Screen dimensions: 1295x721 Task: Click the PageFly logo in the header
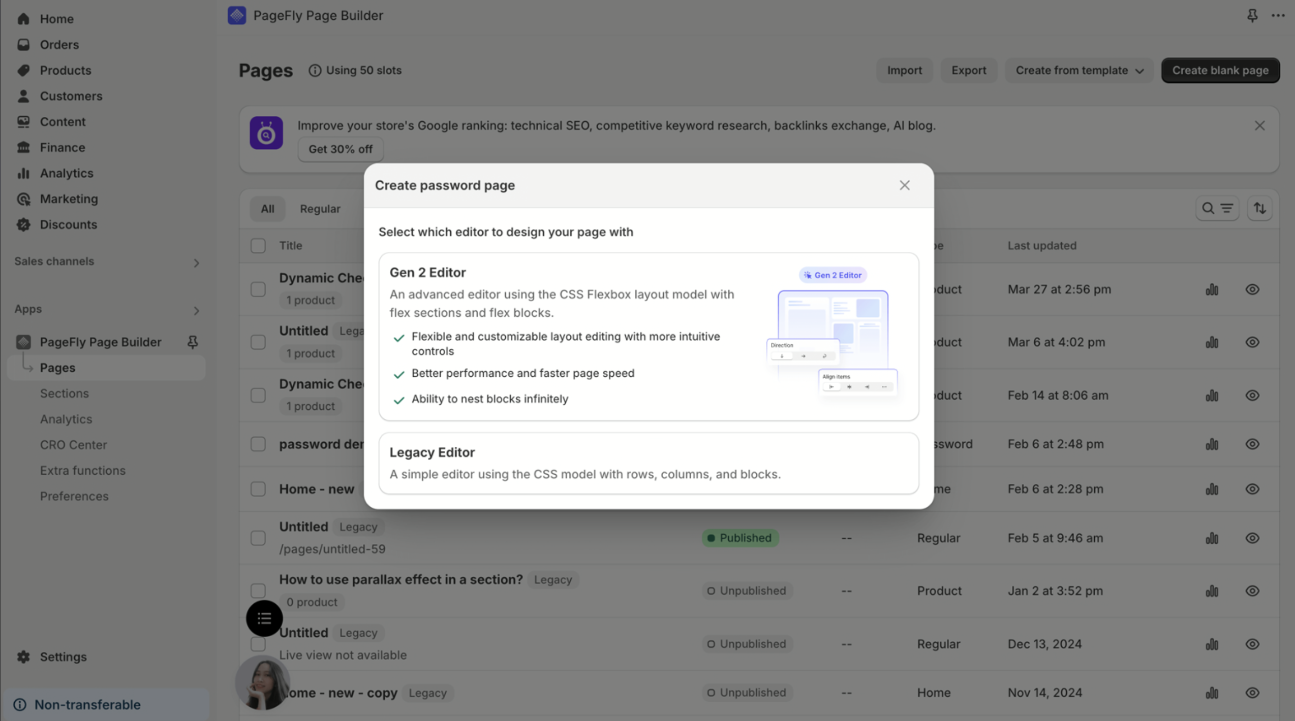(237, 15)
